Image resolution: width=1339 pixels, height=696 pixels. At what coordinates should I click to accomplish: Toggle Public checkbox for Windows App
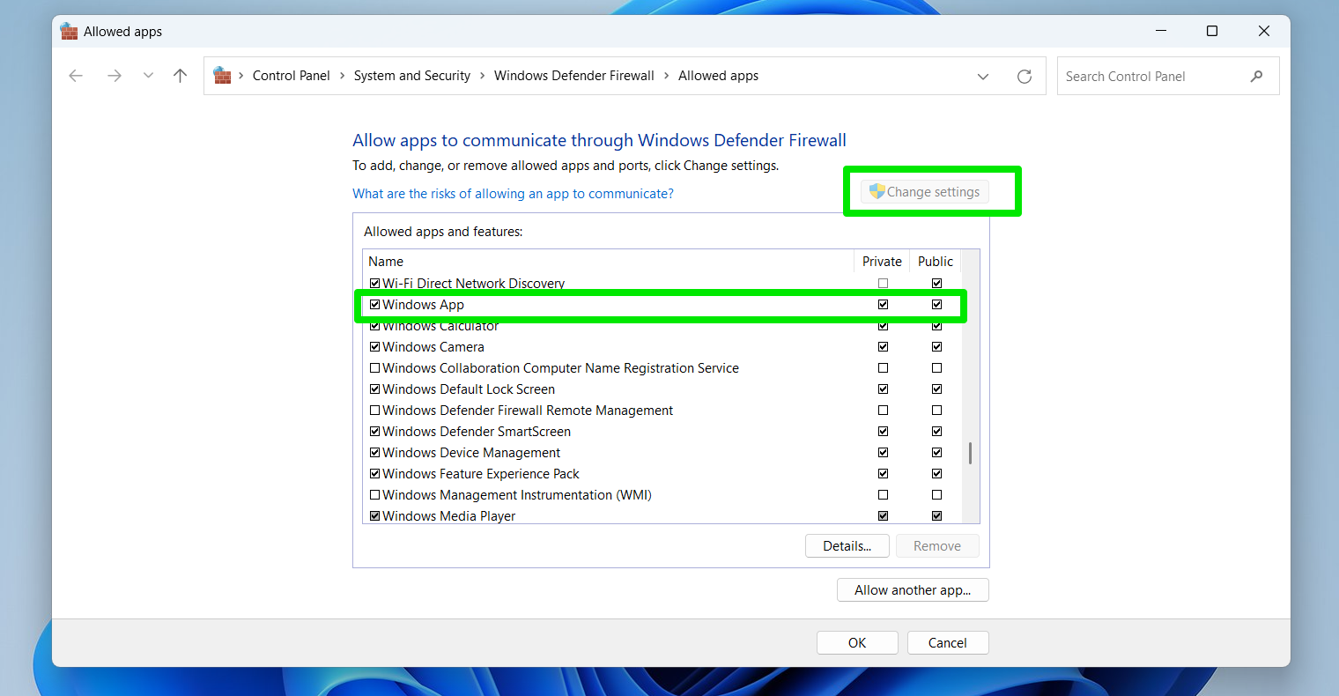tap(936, 305)
